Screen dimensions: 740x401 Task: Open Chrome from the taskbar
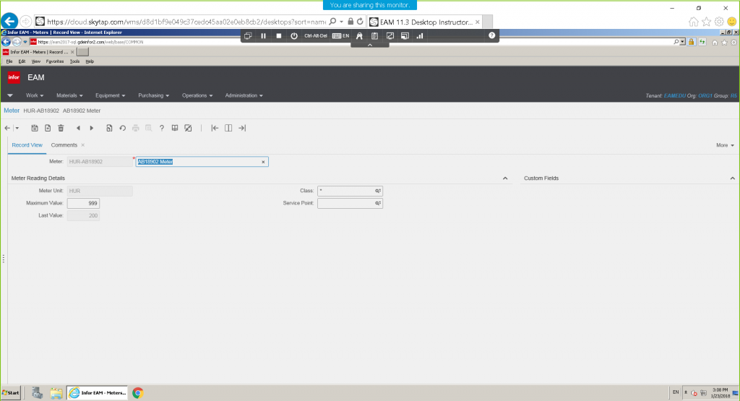click(138, 392)
